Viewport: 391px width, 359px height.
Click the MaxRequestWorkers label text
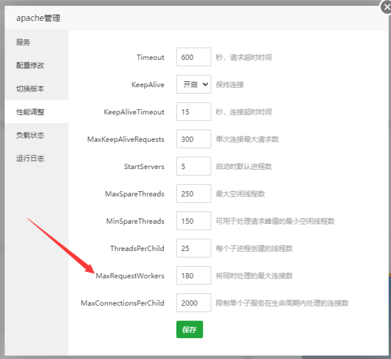point(130,276)
